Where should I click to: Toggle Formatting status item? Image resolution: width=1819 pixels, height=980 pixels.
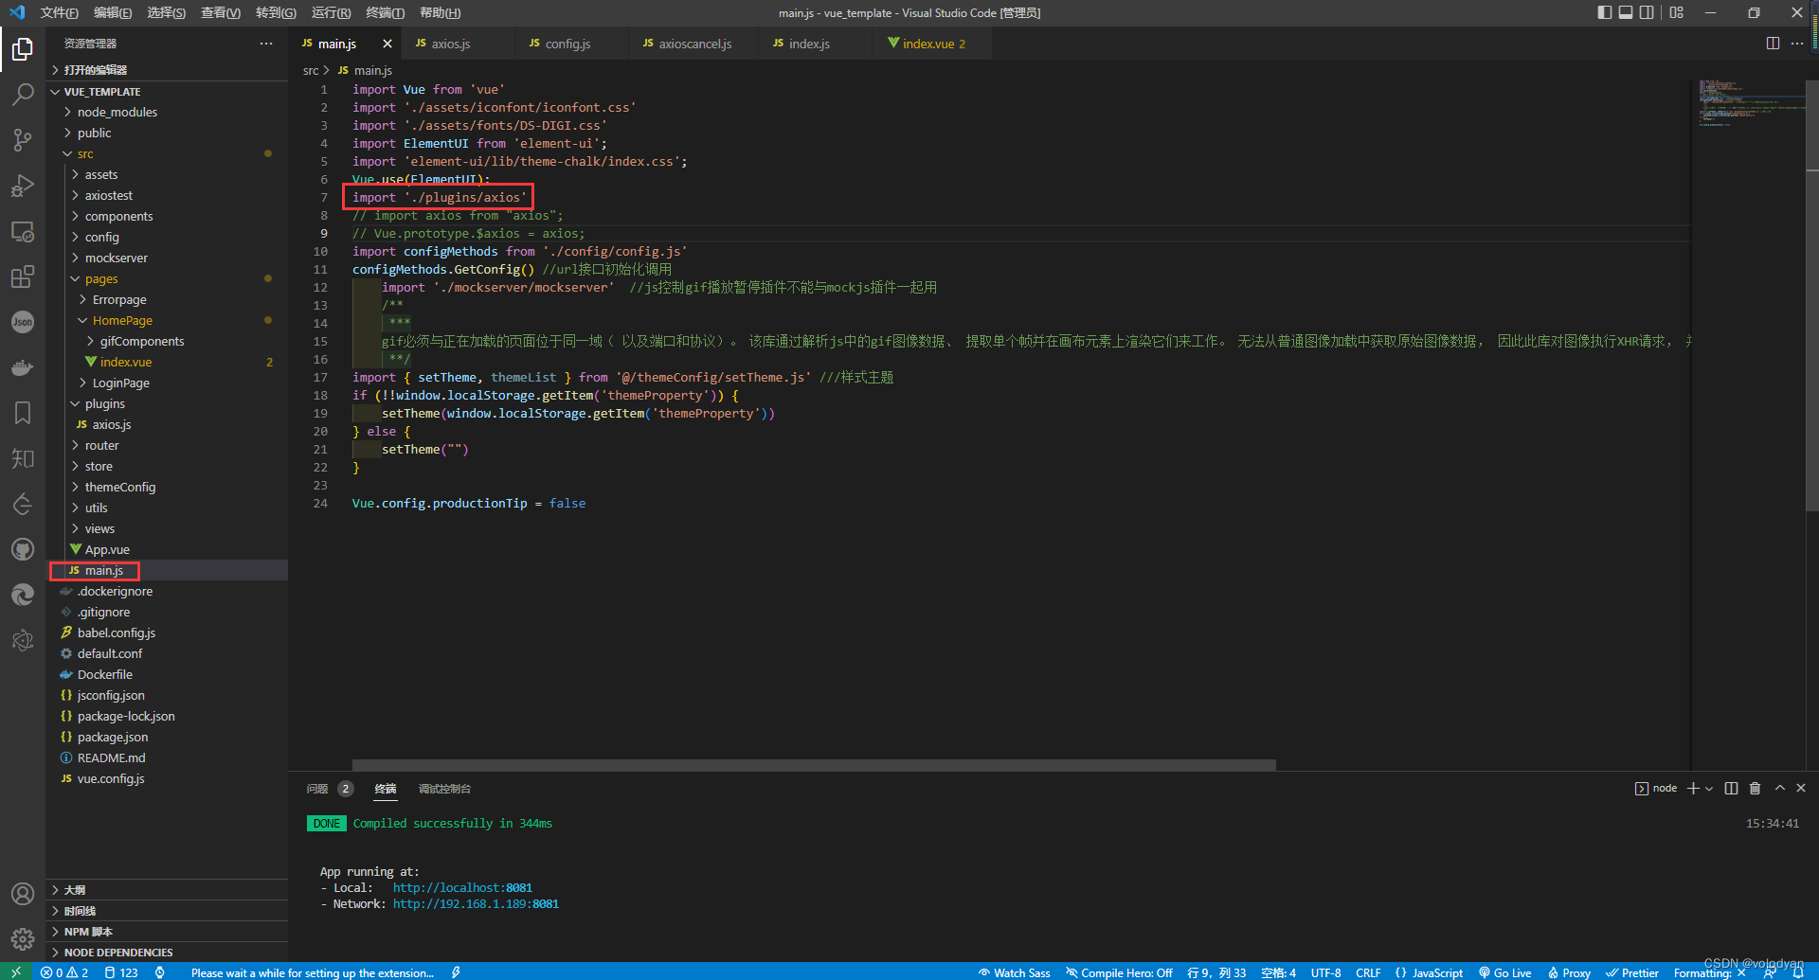pyautogui.click(x=1709, y=972)
